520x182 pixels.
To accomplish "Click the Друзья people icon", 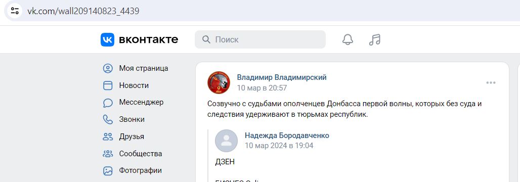I will tap(108, 136).
